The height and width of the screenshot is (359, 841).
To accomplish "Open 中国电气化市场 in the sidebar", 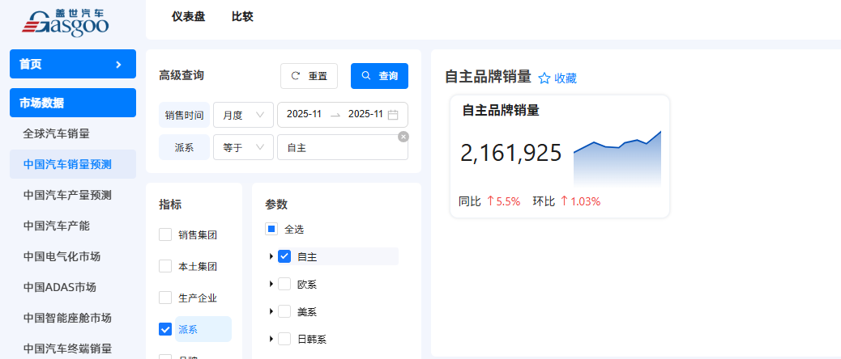I will point(62,256).
